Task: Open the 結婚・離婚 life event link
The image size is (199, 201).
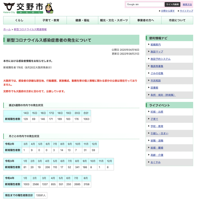Action: point(157,148)
